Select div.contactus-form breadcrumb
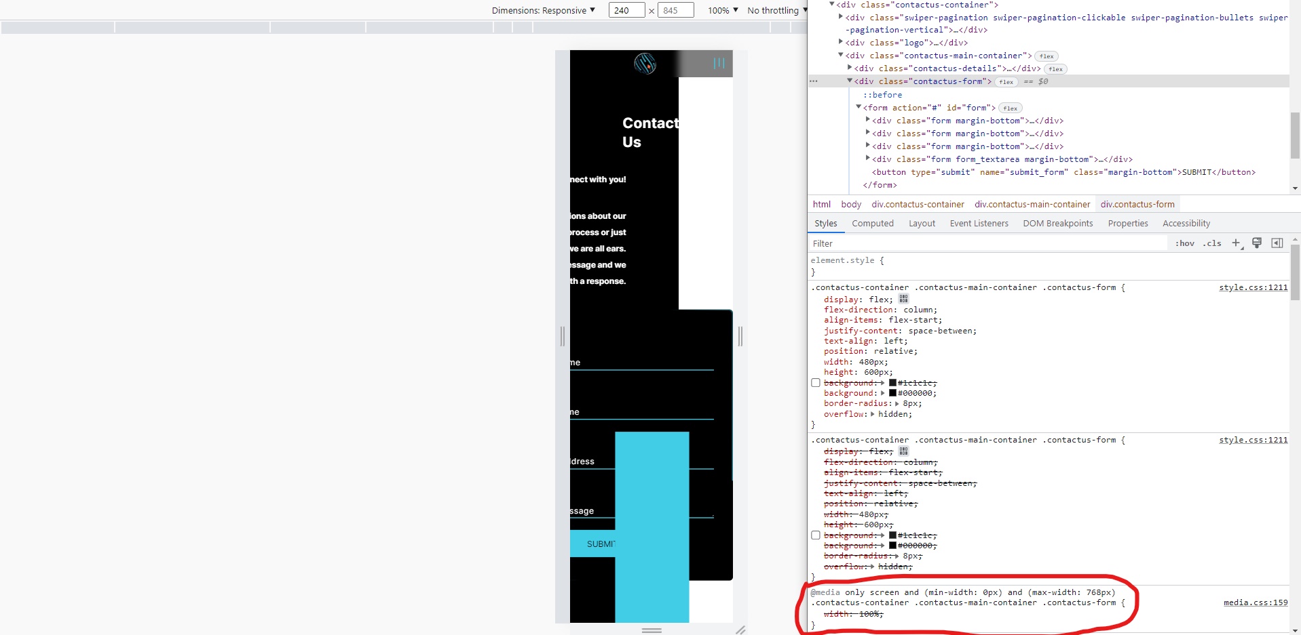 (1137, 204)
